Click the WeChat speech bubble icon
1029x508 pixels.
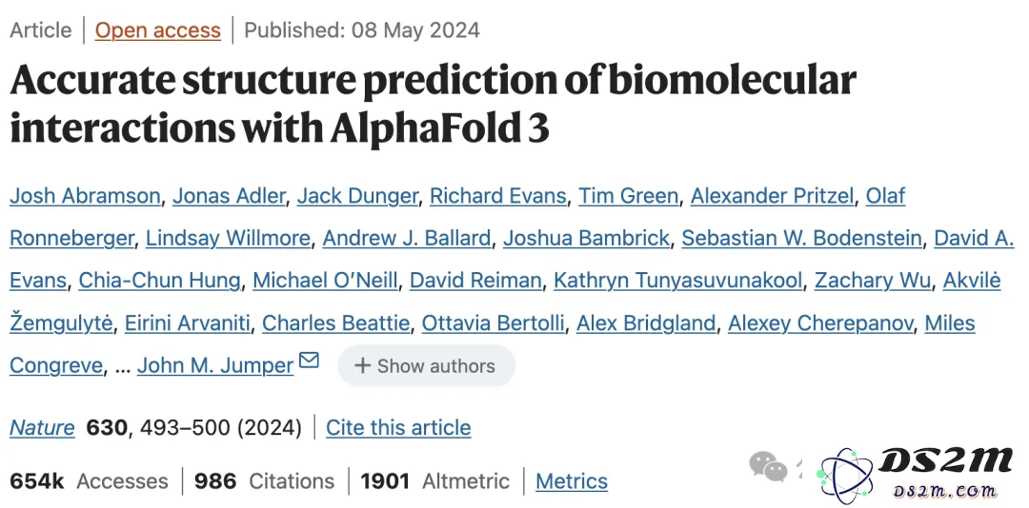point(768,466)
